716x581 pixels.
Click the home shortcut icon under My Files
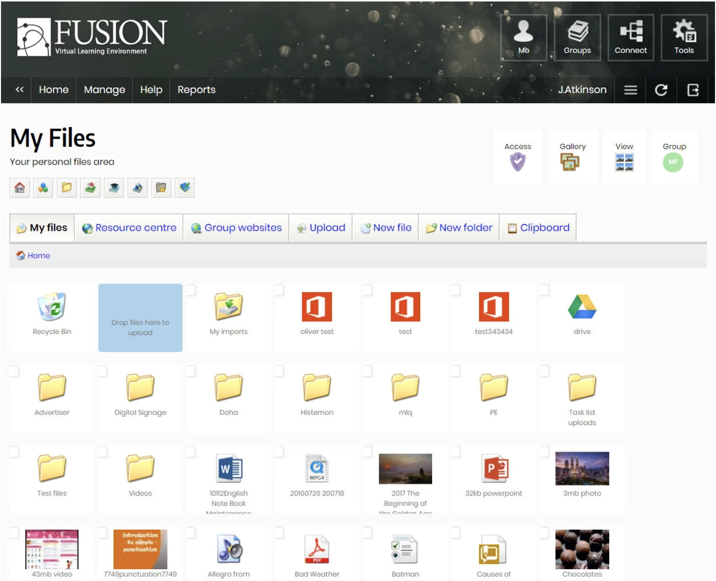click(20, 188)
